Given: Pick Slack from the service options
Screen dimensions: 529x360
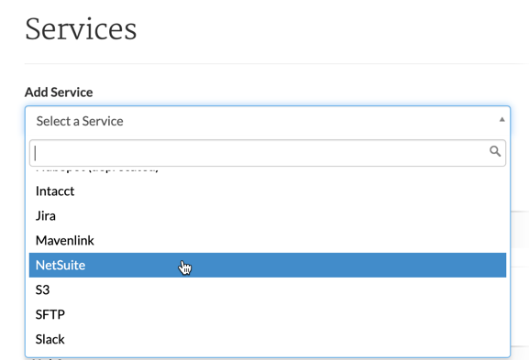Looking at the screenshot, I should pos(268,339).
